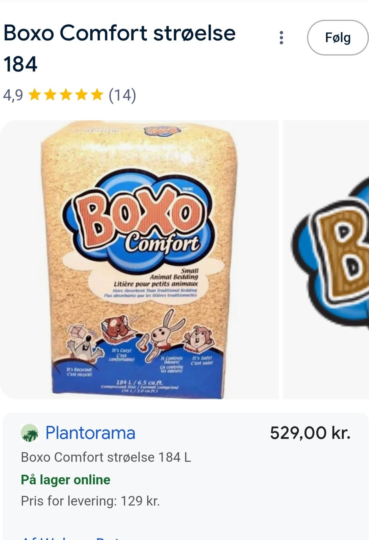Click the five-star rating icons
This screenshot has height=540, width=369.
coord(66,95)
